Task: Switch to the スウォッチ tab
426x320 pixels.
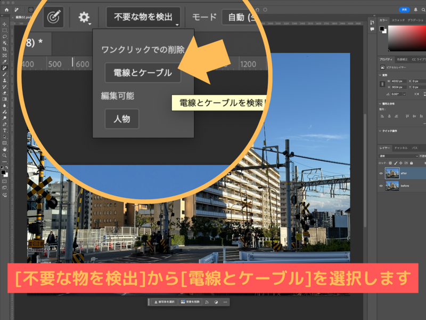Action: [x=398, y=20]
